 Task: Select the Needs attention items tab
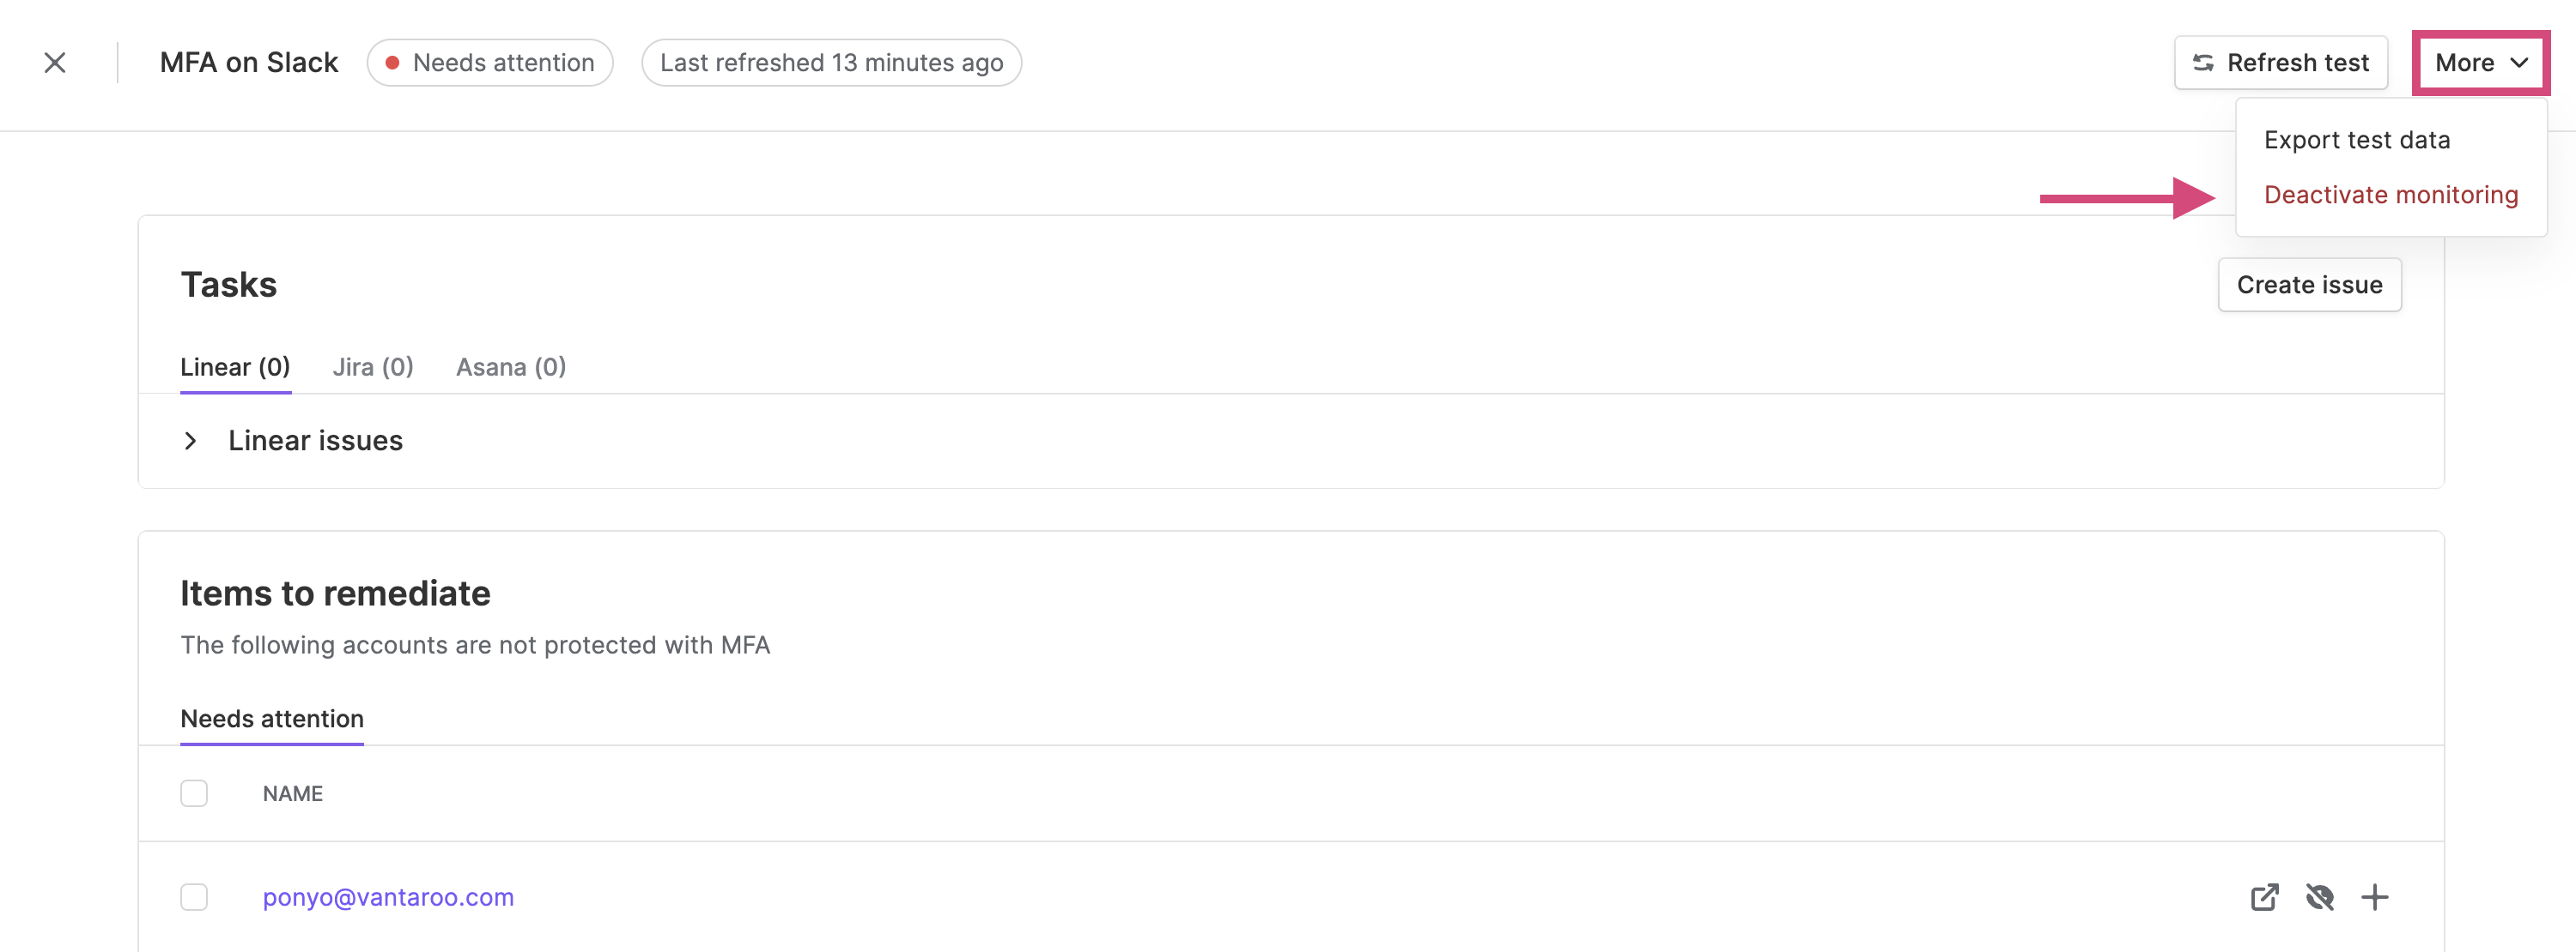(272, 718)
